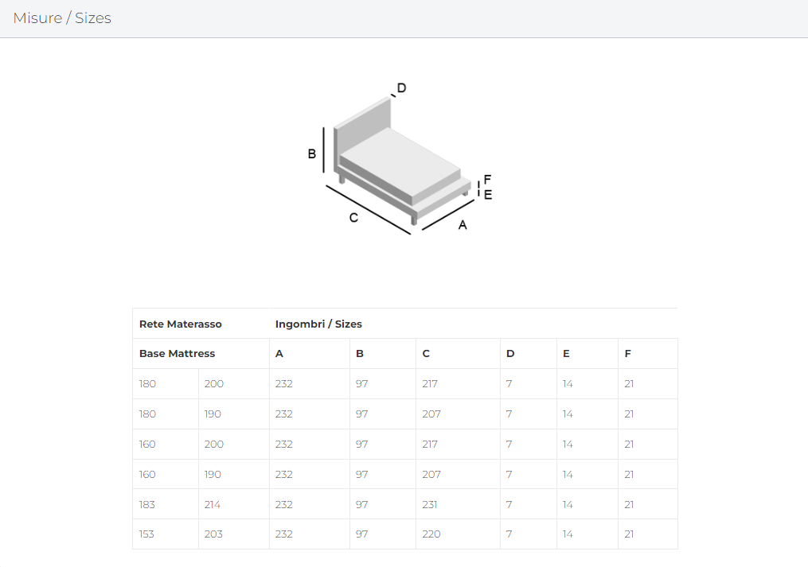Viewport: 808px width, 567px height.
Task: Click label F on the bed diagram
Action: point(487,179)
